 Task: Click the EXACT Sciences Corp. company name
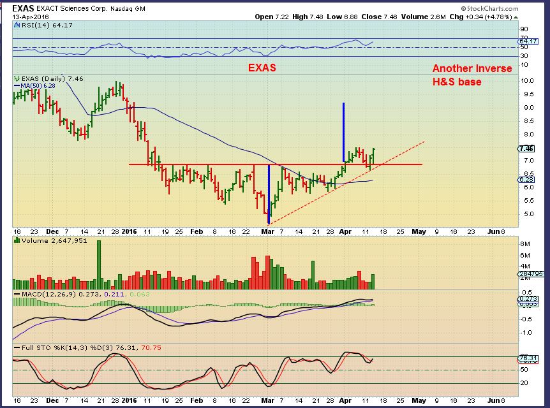pos(72,8)
